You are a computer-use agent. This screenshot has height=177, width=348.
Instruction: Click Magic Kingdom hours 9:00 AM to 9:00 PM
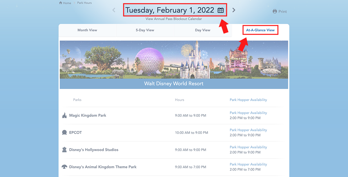click(x=191, y=115)
